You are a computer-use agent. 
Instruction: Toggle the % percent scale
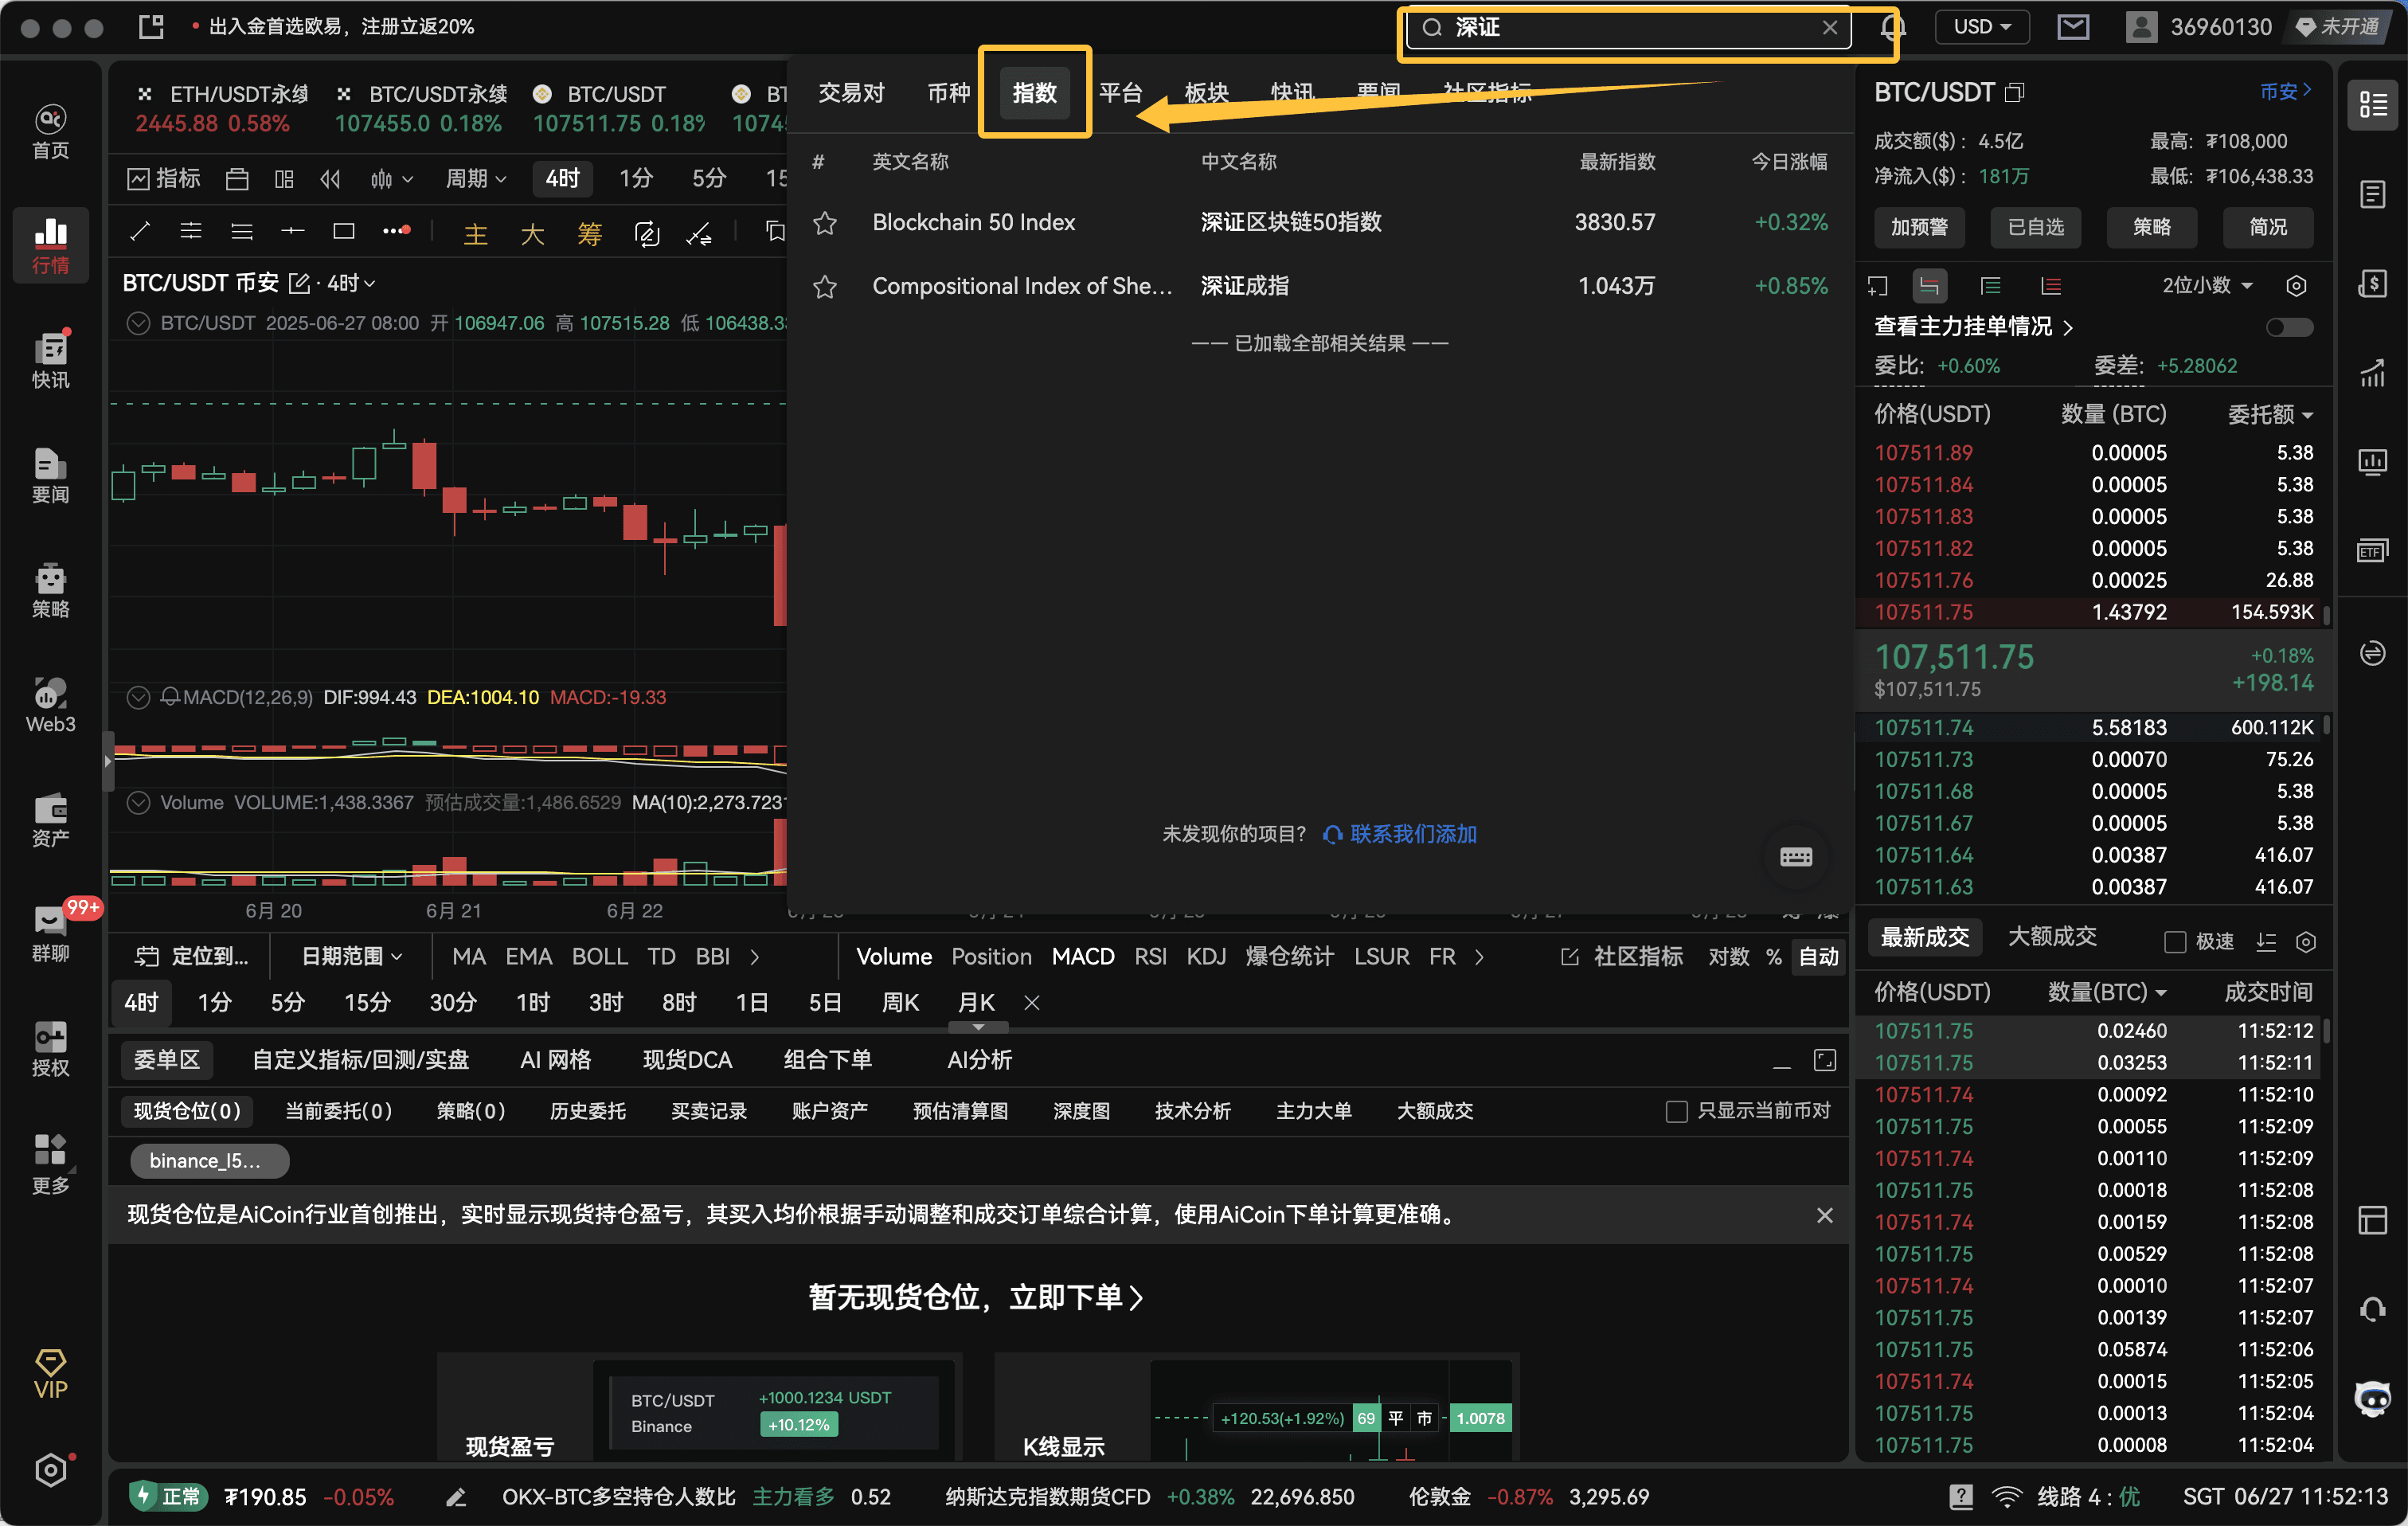(x=1773, y=957)
